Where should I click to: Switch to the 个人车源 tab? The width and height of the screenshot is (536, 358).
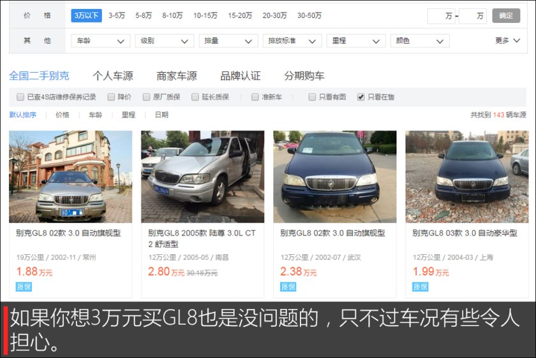[113, 76]
